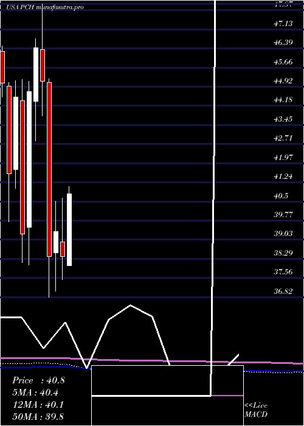Click the 44.18 price axis label
Viewport: 304px width, 426px height.
click(283, 100)
